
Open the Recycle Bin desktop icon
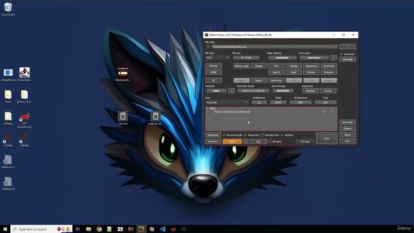coord(8,9)
